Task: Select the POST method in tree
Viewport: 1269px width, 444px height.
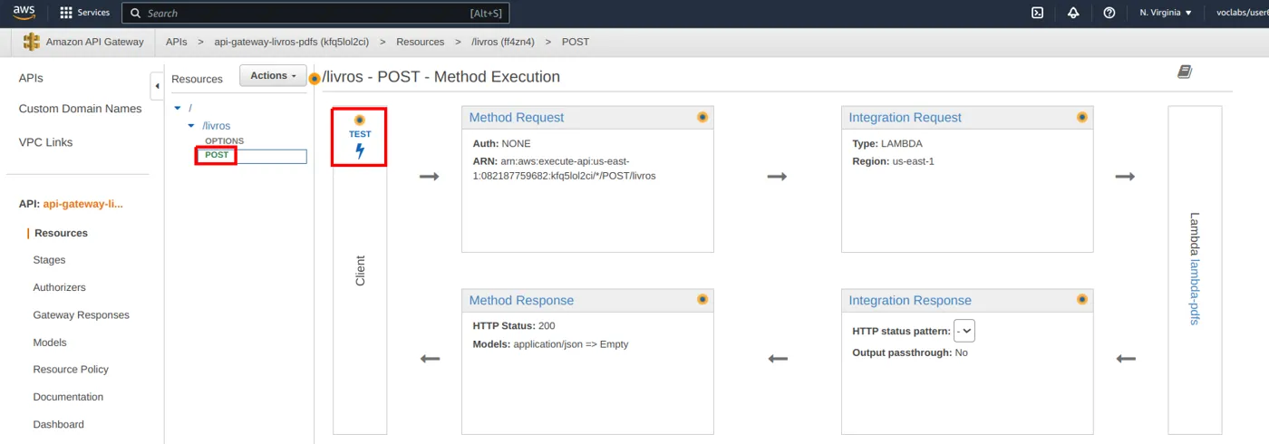Action: point(217,155)
